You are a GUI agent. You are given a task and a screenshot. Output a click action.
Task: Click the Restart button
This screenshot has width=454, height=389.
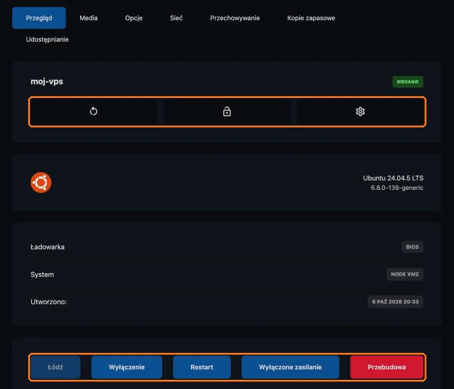(202, 367)
